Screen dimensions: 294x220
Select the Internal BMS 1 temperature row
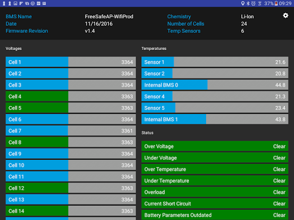point(215,119)
